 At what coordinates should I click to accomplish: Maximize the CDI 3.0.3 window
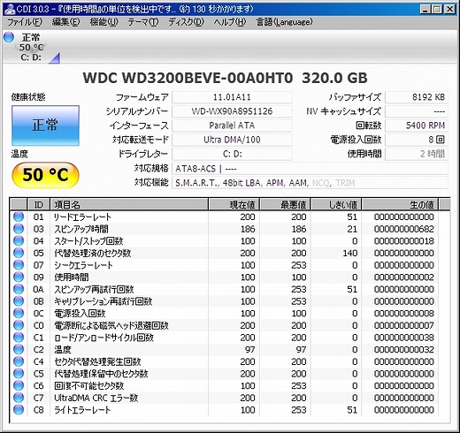[x=437, y=10]
